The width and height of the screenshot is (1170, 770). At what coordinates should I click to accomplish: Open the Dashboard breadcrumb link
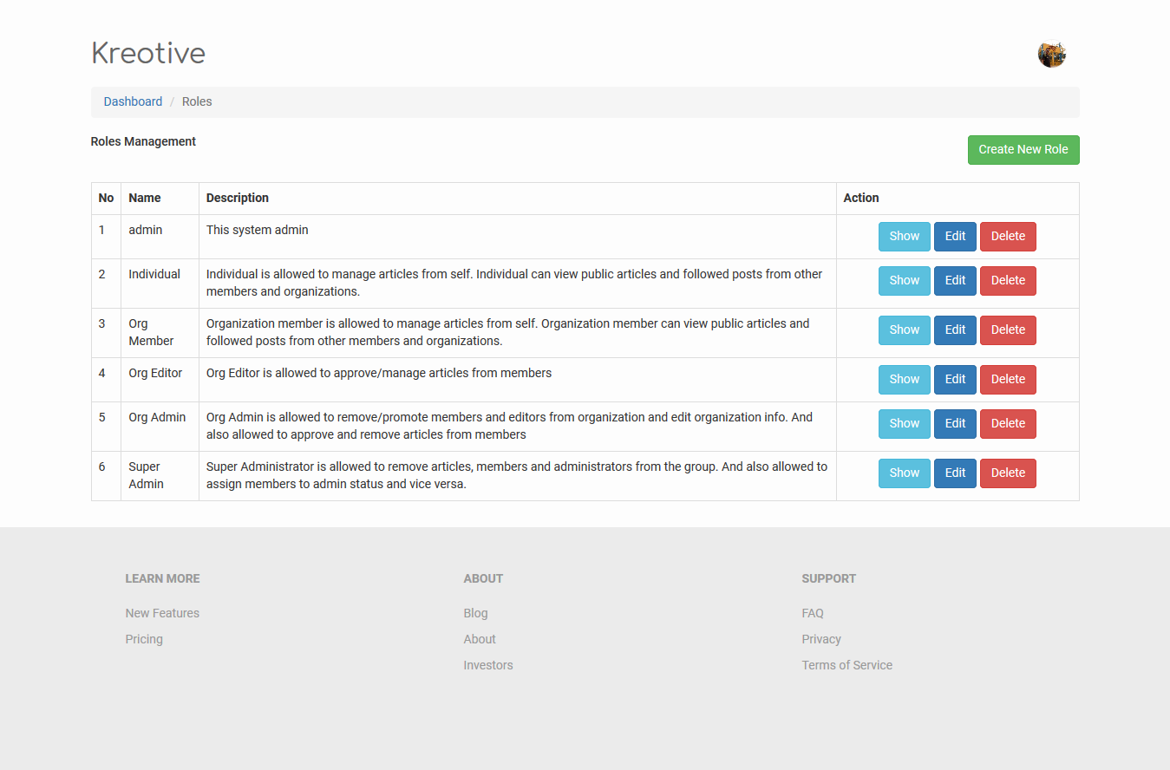133,101
